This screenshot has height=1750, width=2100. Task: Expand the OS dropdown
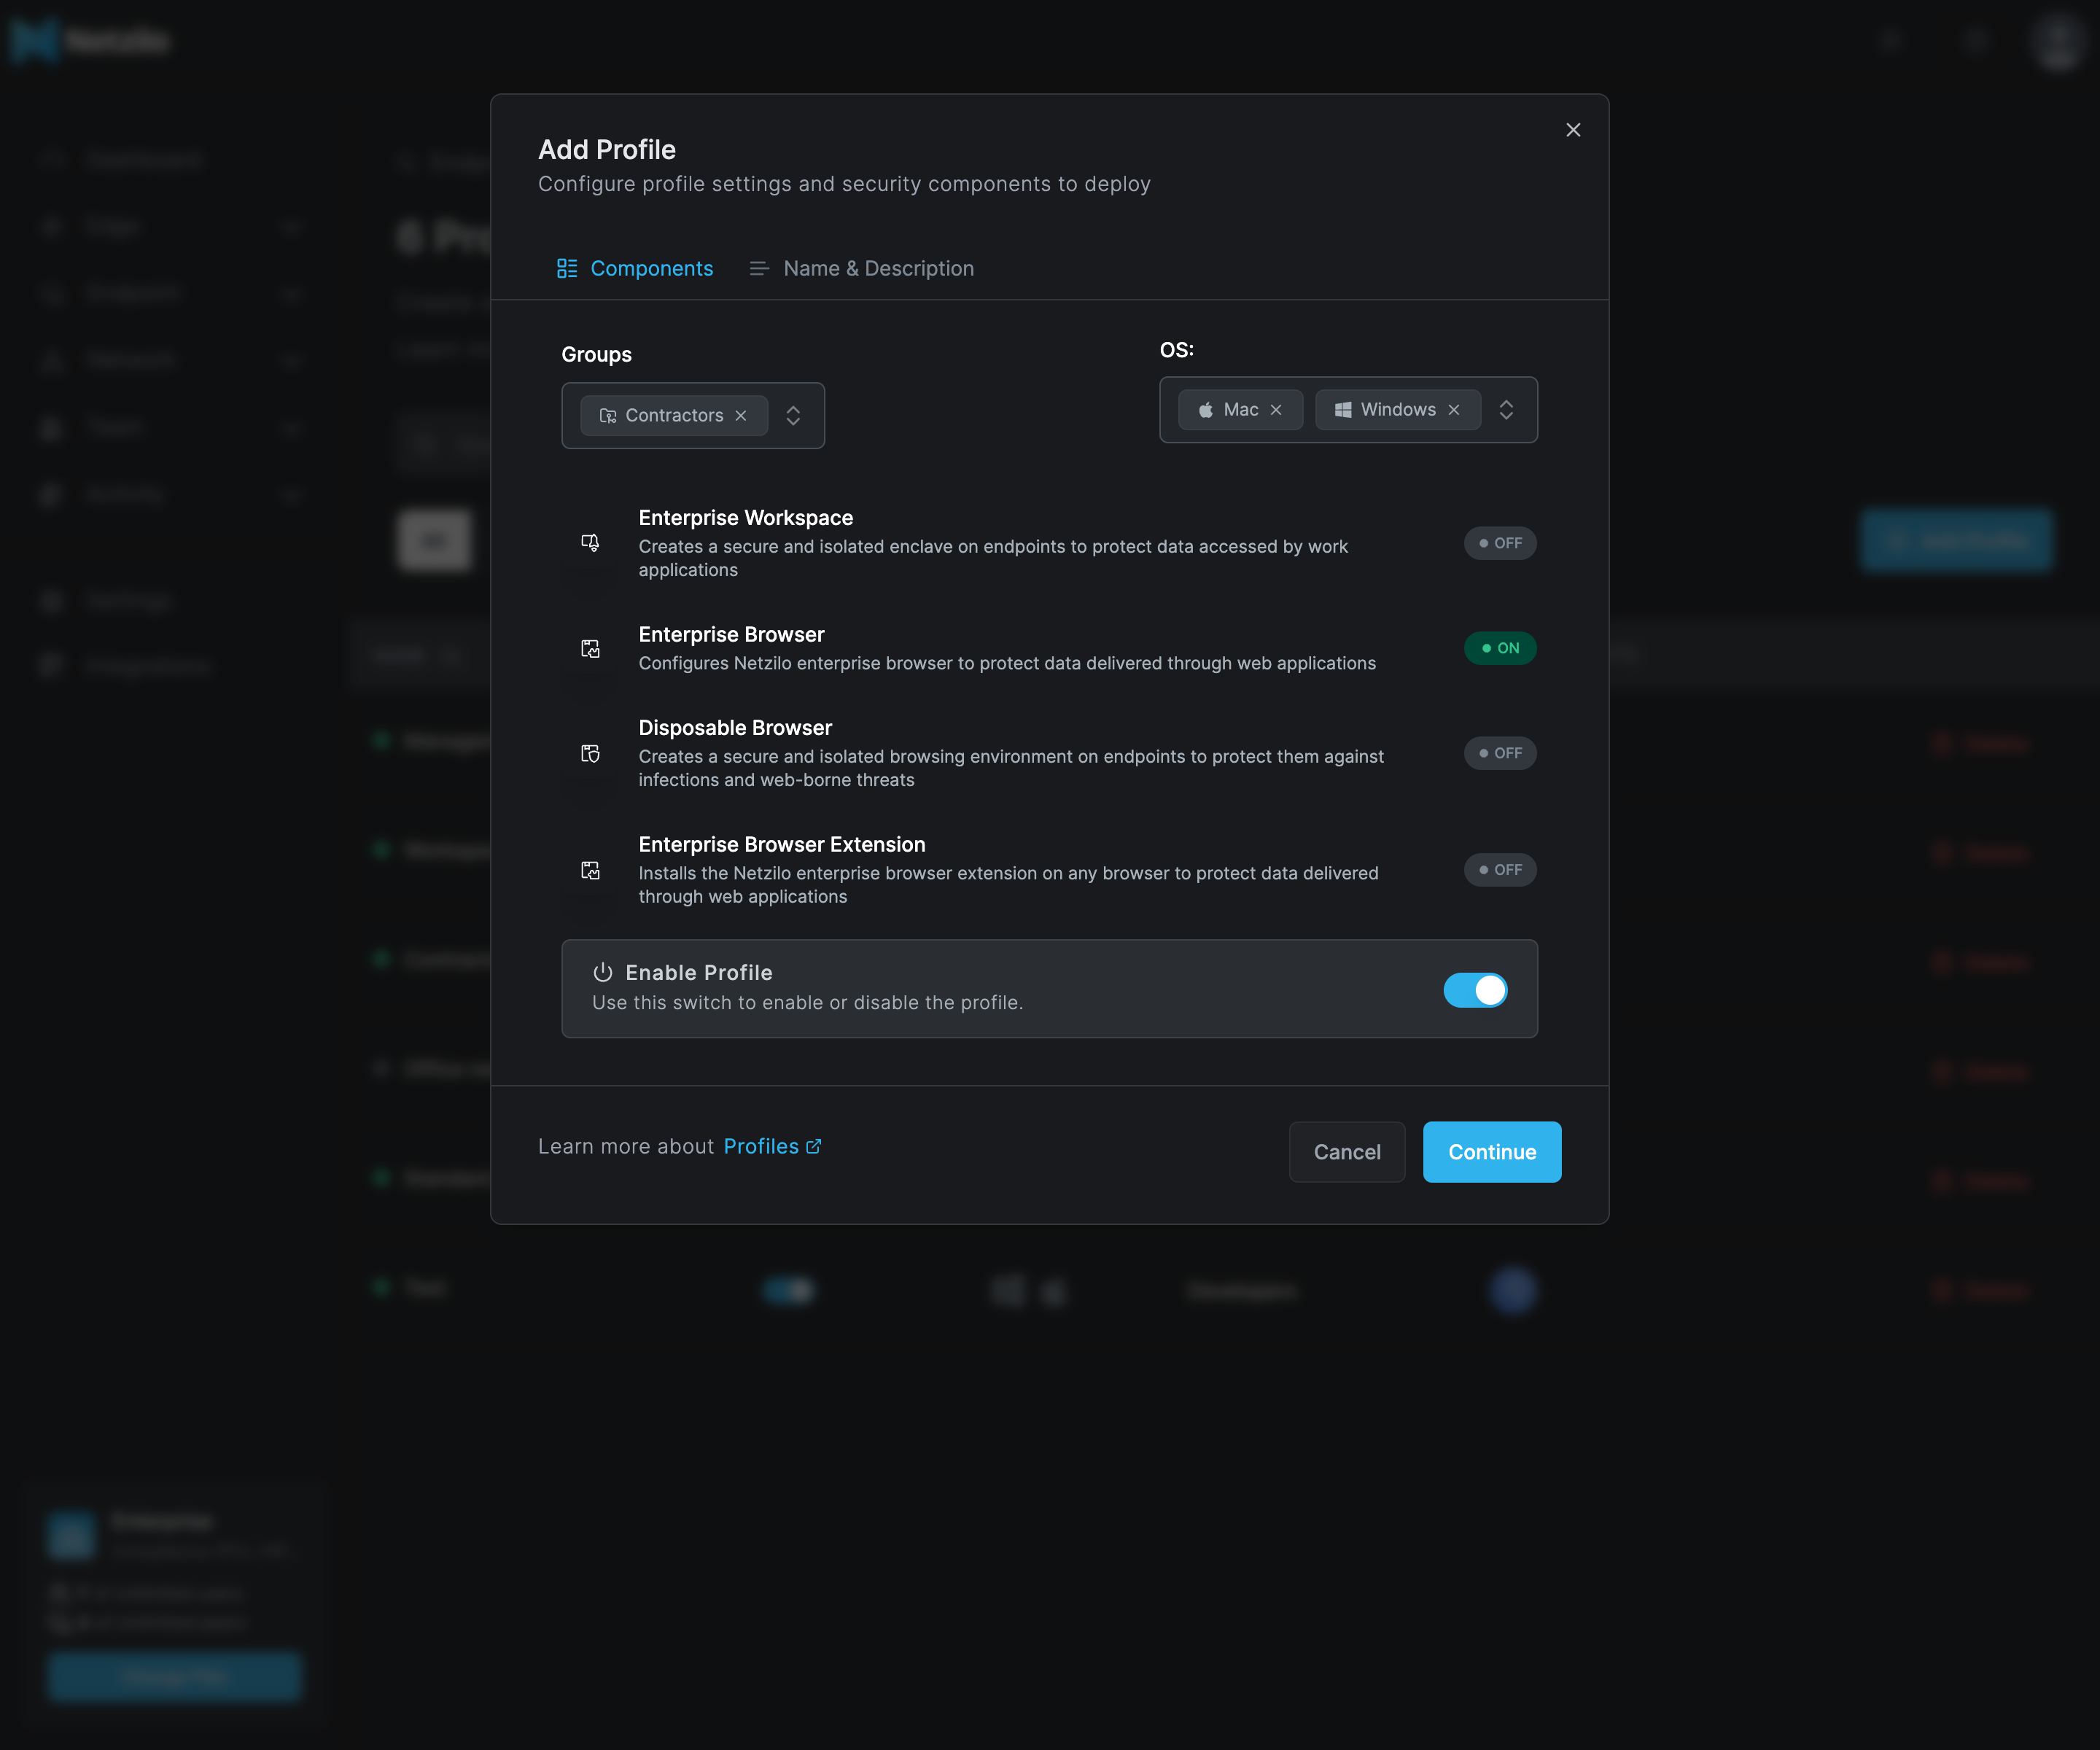pyautogui.click(x=1506, y=410)
